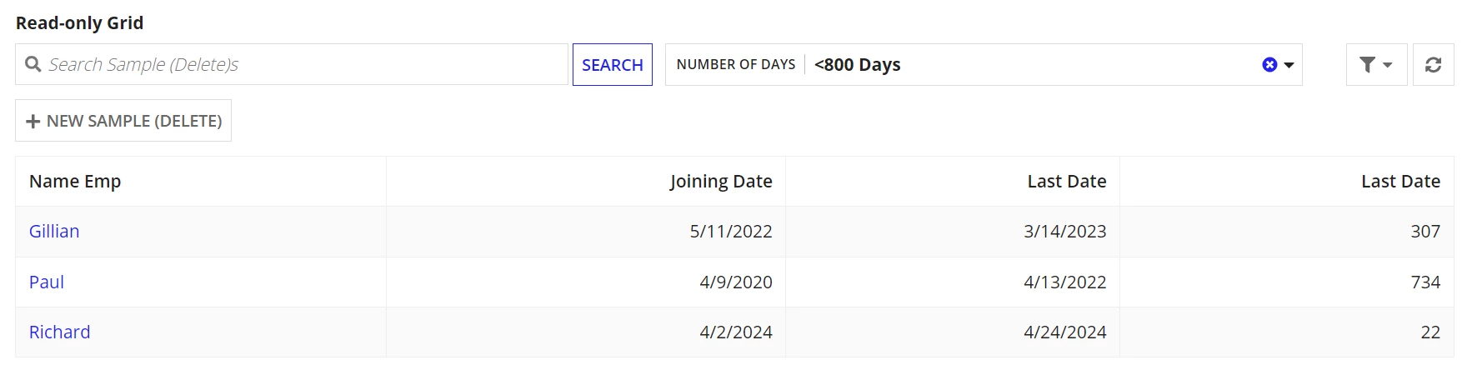Select the 4/13/2022 last date cell
This screenshot has height=370, width=1467.
coord(1064,282)
